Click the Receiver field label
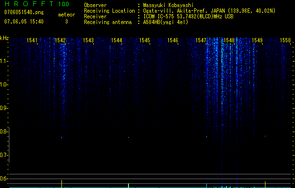Screen dimensions: 295x188 (95, 16)
